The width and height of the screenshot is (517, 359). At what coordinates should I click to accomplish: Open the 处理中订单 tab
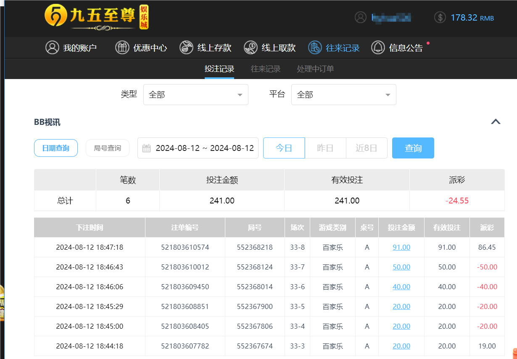tap(315, 69)
